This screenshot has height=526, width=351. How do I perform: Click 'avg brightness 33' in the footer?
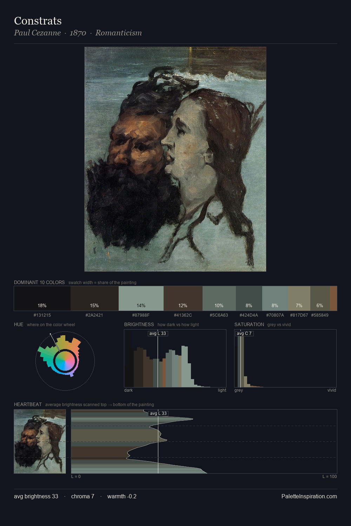coord(36,497)
